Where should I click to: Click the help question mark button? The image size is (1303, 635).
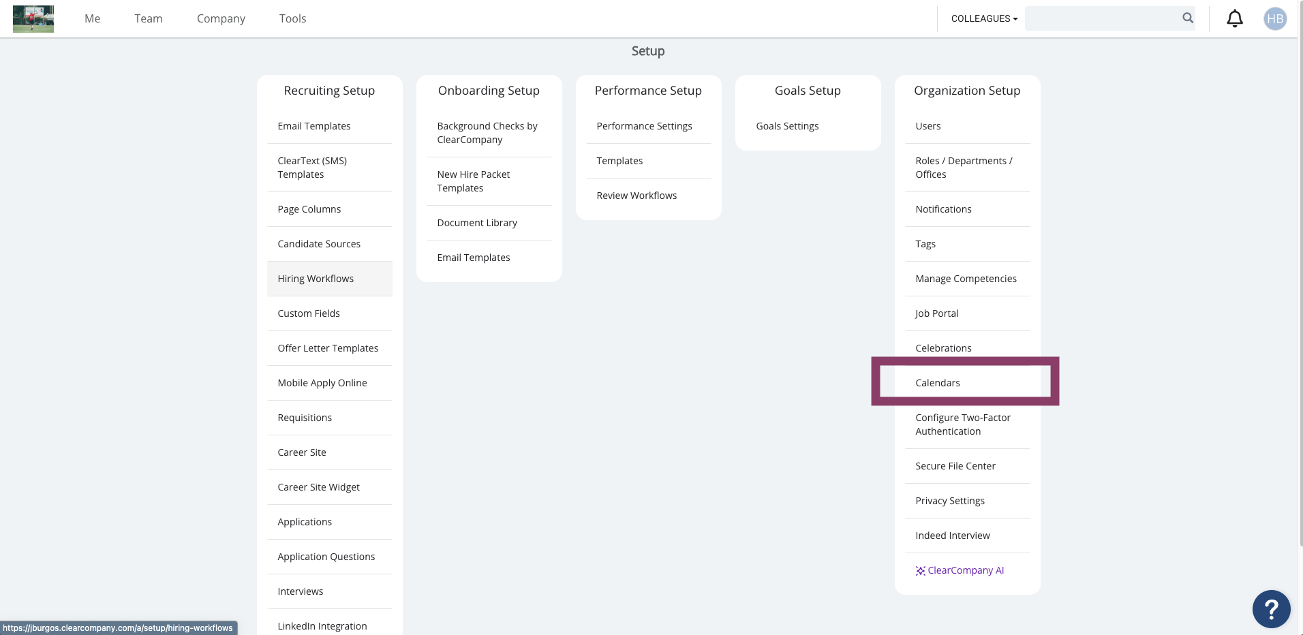[x=1272, y=609]
